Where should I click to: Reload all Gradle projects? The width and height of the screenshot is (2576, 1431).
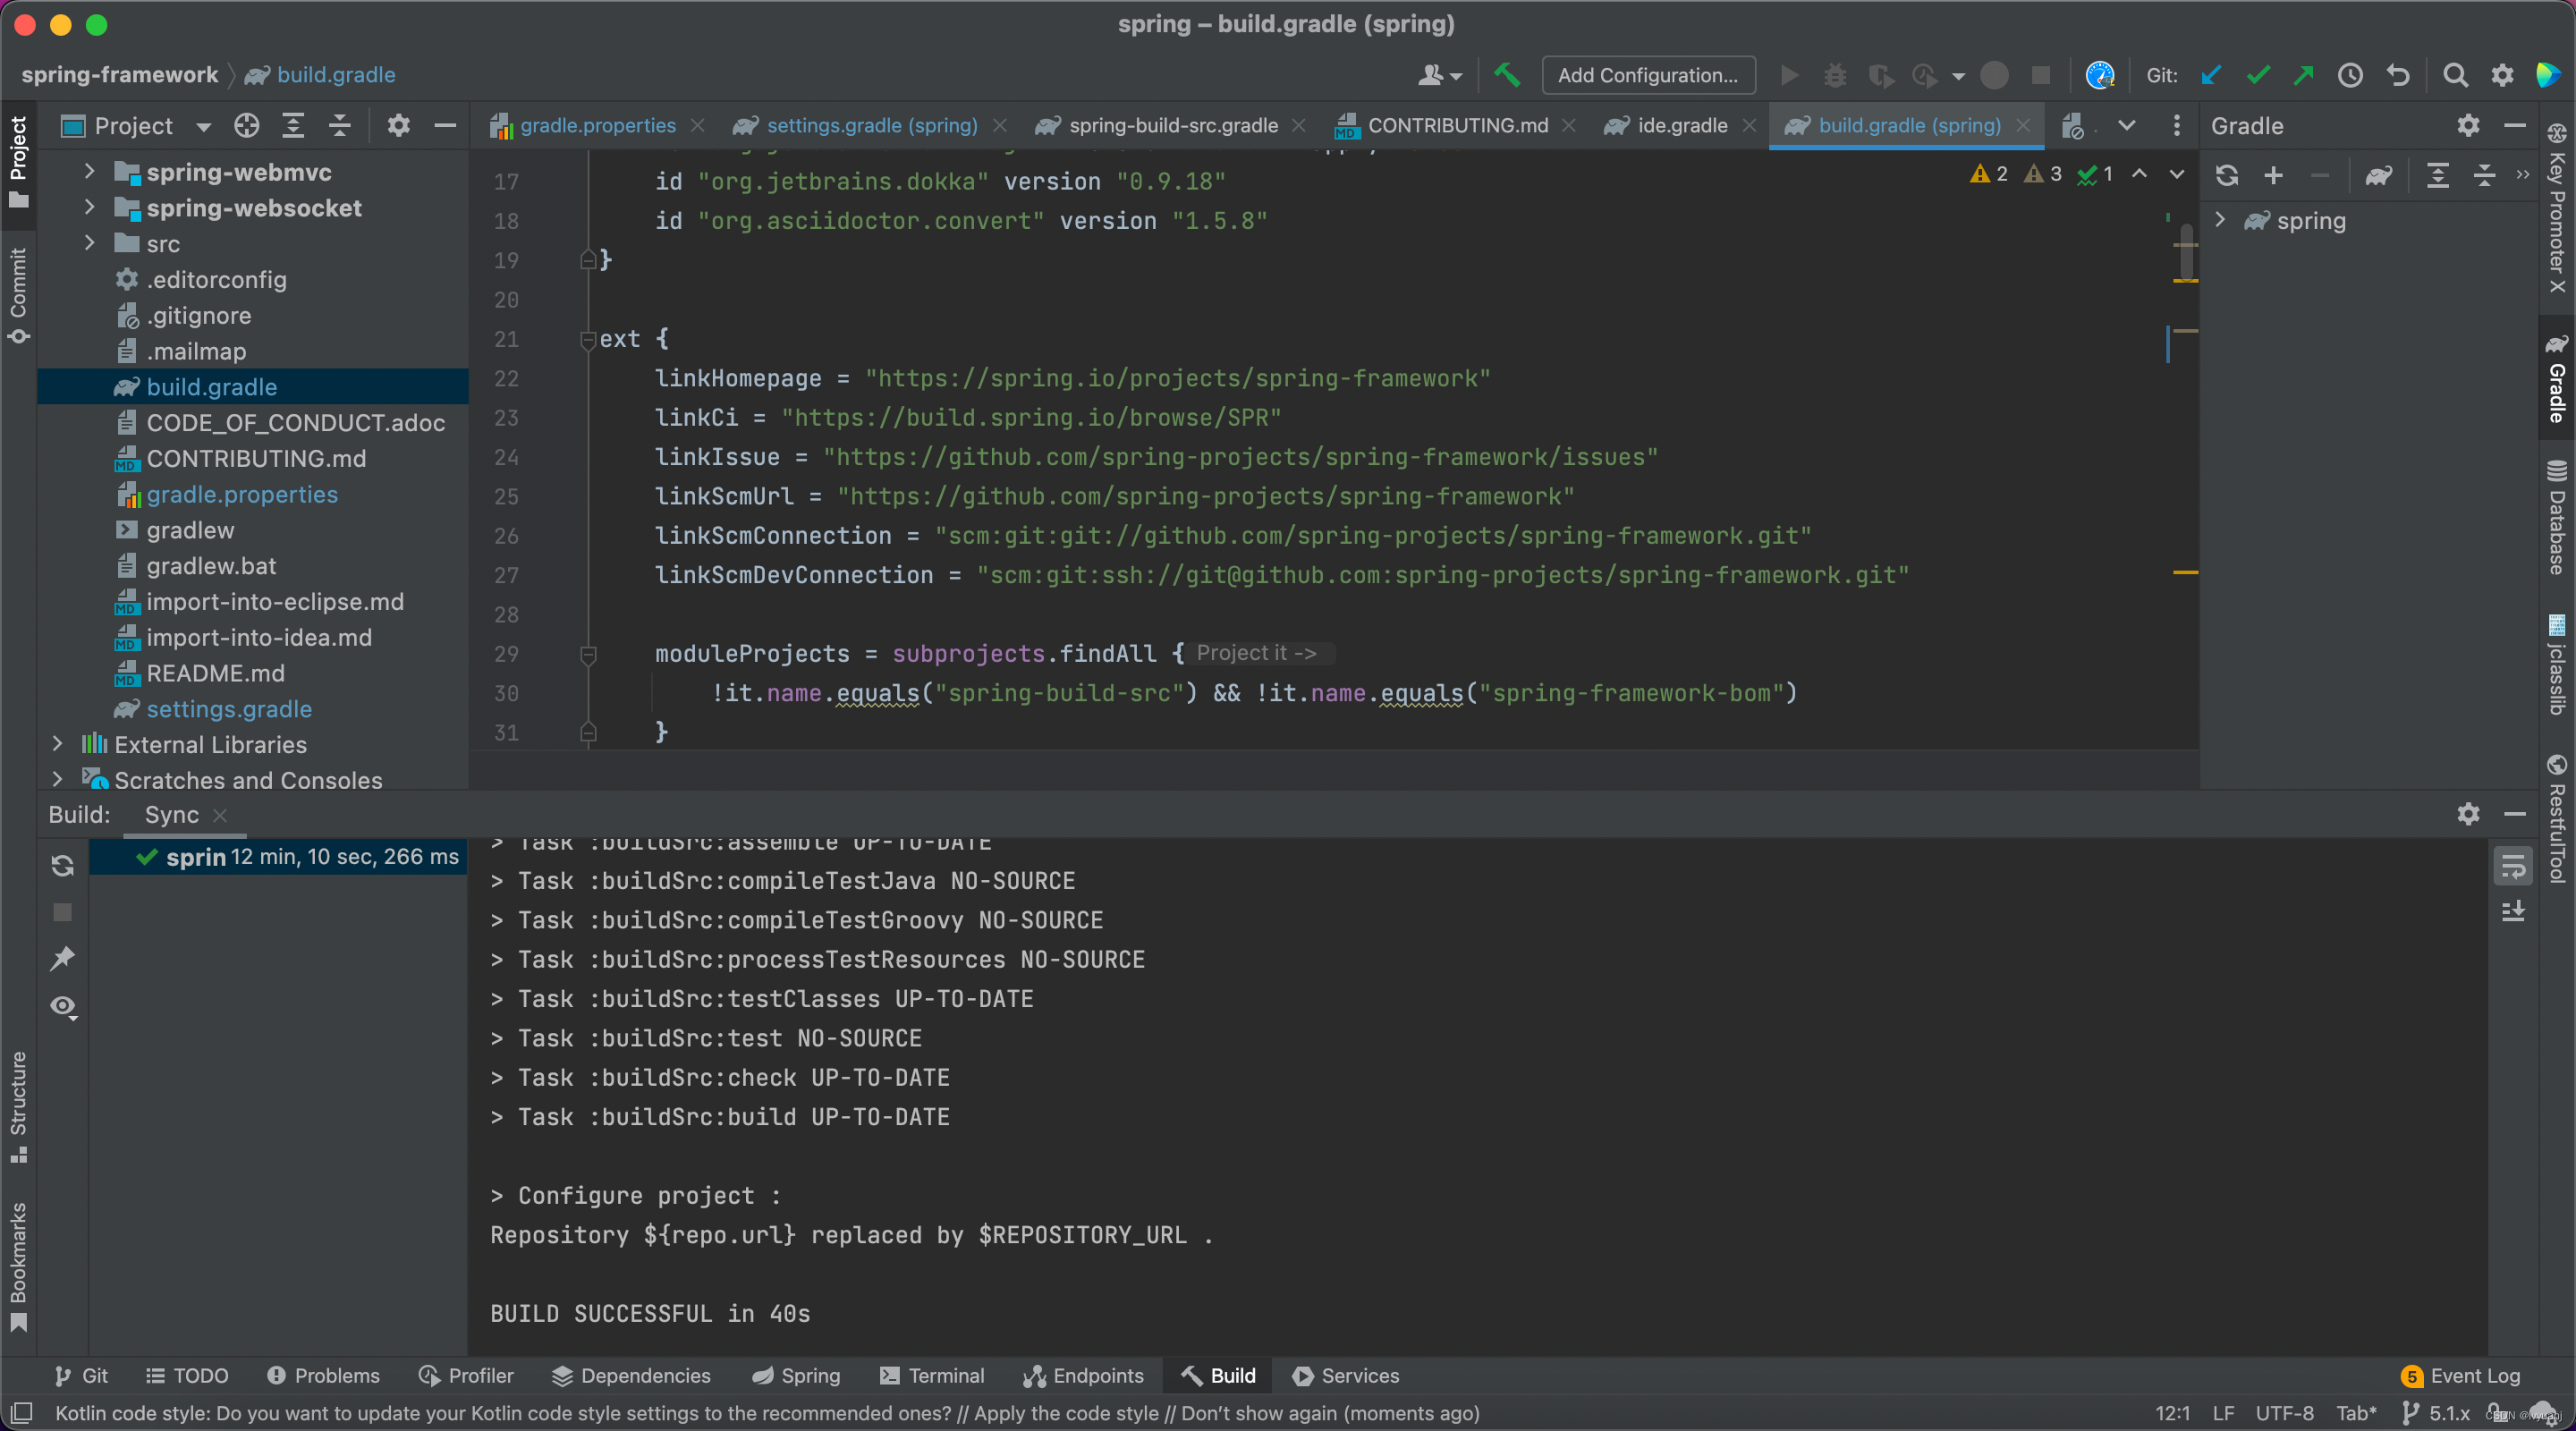[x=2227, y=175]
